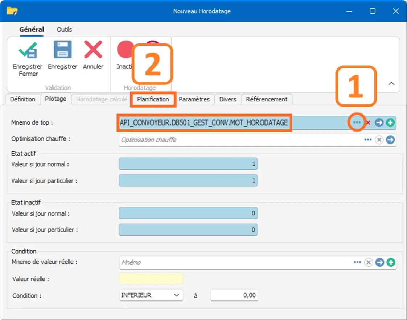The image size is (407, 320).
Task: Go to Mnemo de top arrow icon
Action: pos(379,122)
